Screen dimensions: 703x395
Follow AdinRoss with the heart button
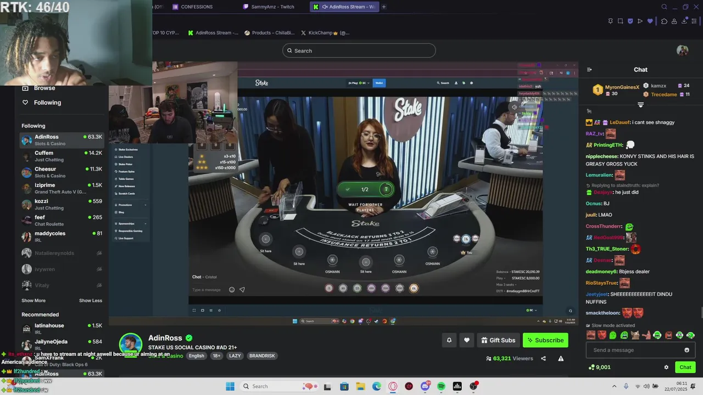(467, 340)
